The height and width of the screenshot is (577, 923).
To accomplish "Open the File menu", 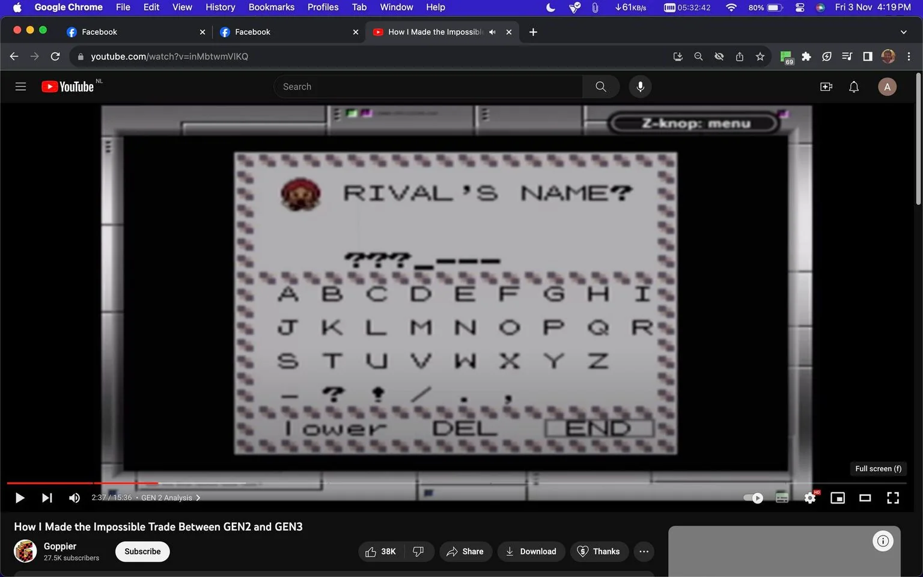I will [x=123, y=7].
